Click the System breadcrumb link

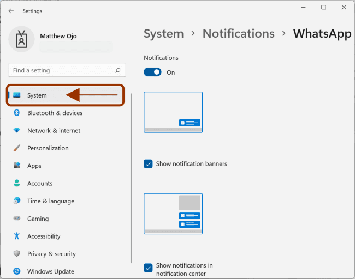pyautogui.click(x=164, y=34)
